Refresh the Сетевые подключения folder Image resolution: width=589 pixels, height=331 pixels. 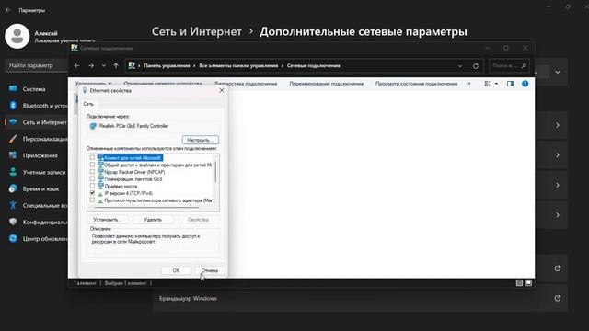click(x=476, y=65)
